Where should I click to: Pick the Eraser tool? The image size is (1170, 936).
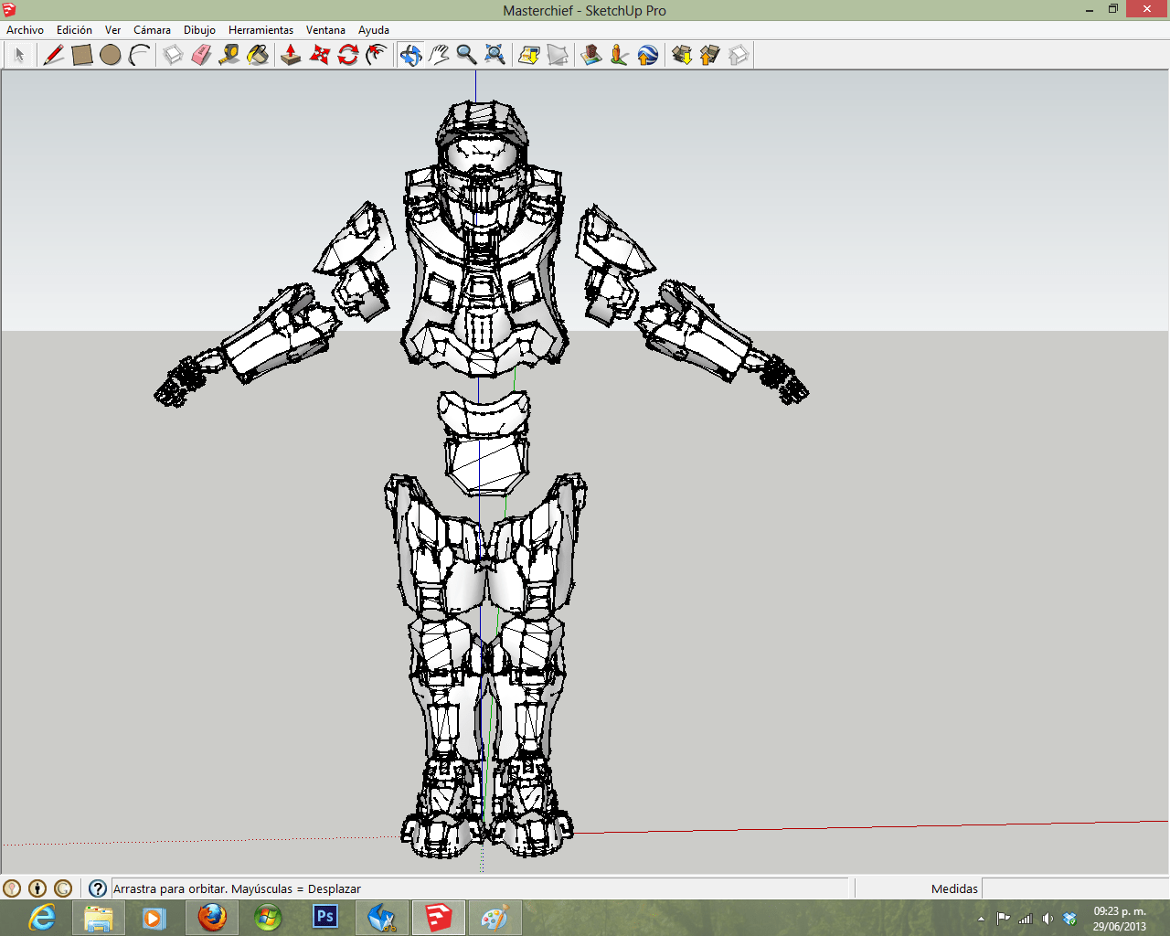[x=201, y=56]
